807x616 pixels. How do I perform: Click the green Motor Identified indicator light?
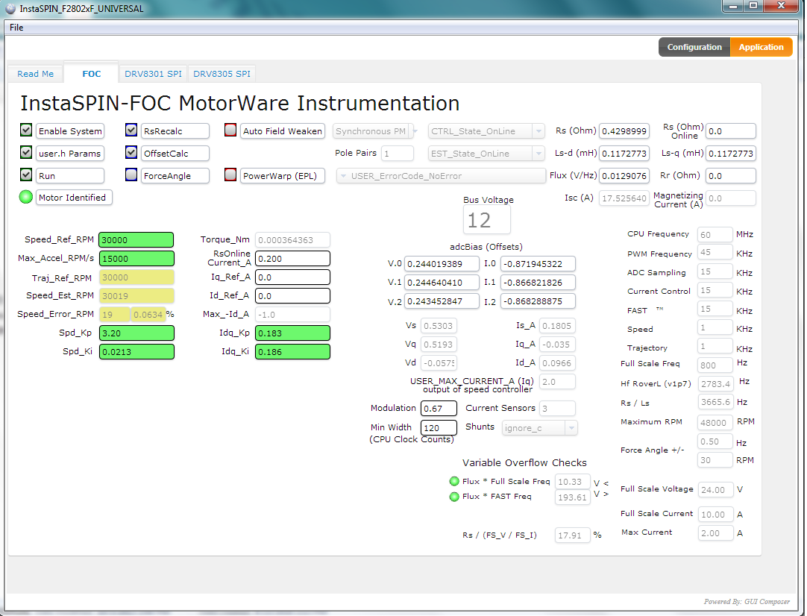(x=26, y=197)
